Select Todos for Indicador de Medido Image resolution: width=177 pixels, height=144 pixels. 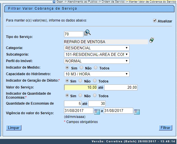[x=96, y=68]
